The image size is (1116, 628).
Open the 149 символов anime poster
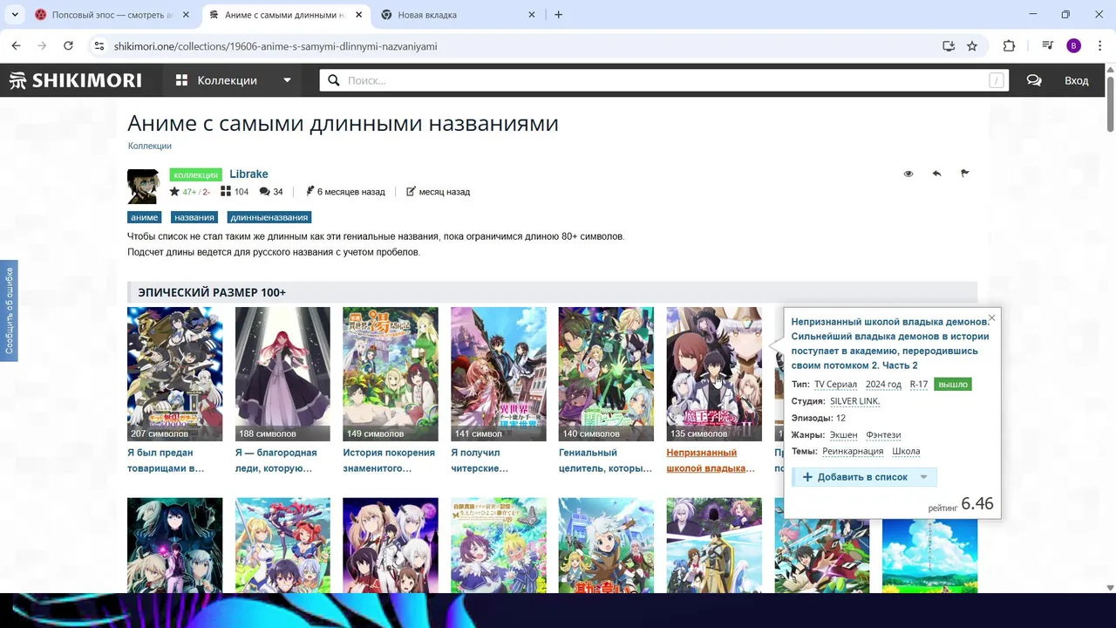coord(391,373)
